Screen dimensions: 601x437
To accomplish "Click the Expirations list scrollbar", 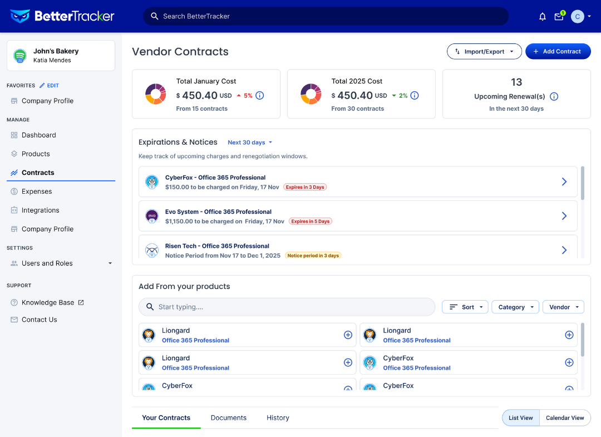I will 583,183.
